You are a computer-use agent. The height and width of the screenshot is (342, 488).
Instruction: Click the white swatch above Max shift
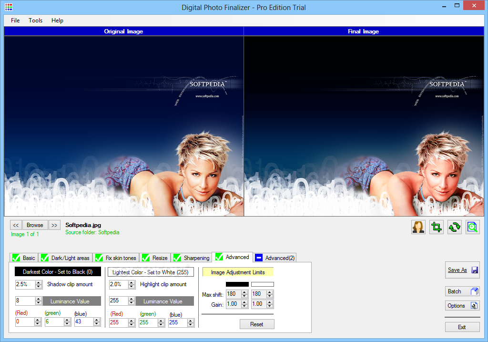pos(263,284)
